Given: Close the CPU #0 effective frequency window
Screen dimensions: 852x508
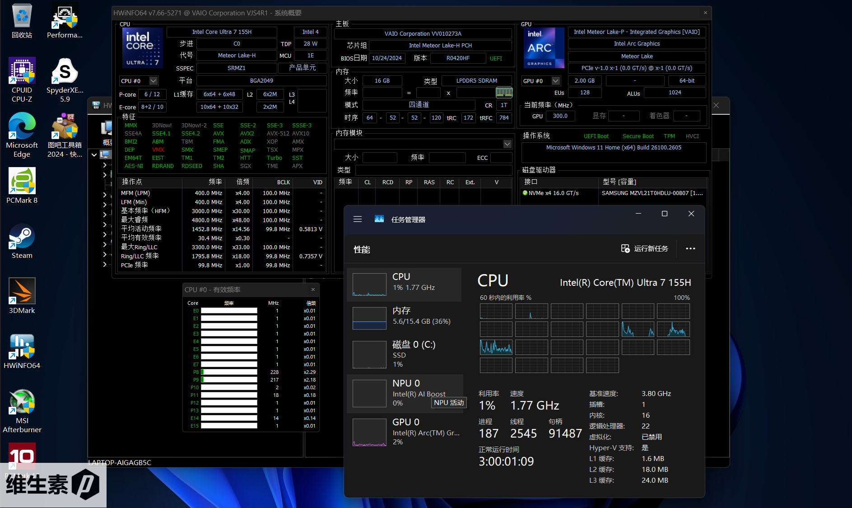Looking at the screenshot, I should [313, 289].
